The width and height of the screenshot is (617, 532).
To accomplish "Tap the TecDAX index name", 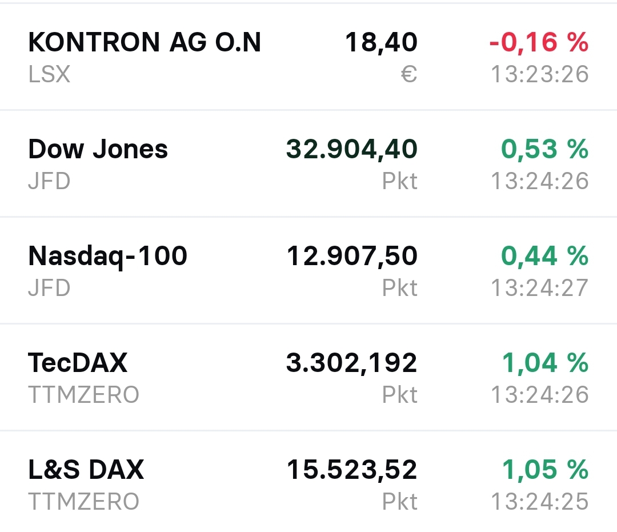I will click(78, 363).
